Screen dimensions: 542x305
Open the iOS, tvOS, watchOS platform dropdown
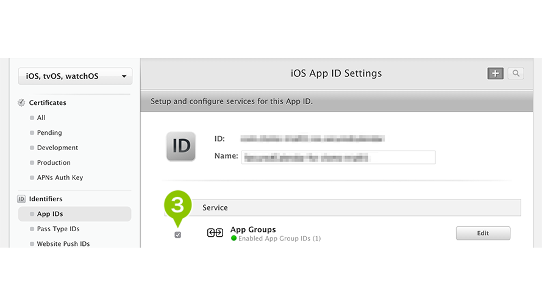75,76
